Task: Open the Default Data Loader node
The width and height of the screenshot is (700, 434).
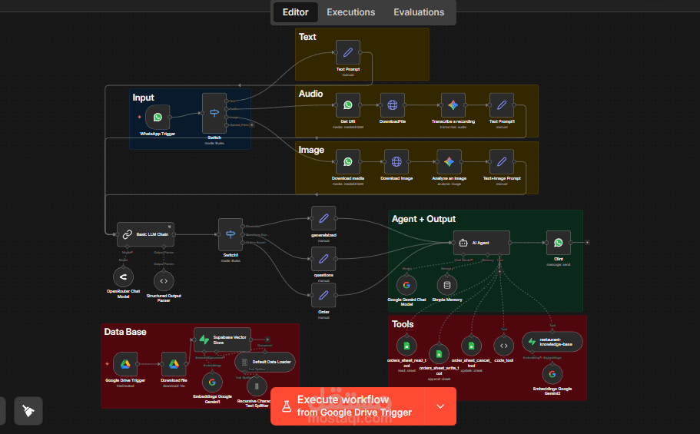Action: (x=265, y=362)
